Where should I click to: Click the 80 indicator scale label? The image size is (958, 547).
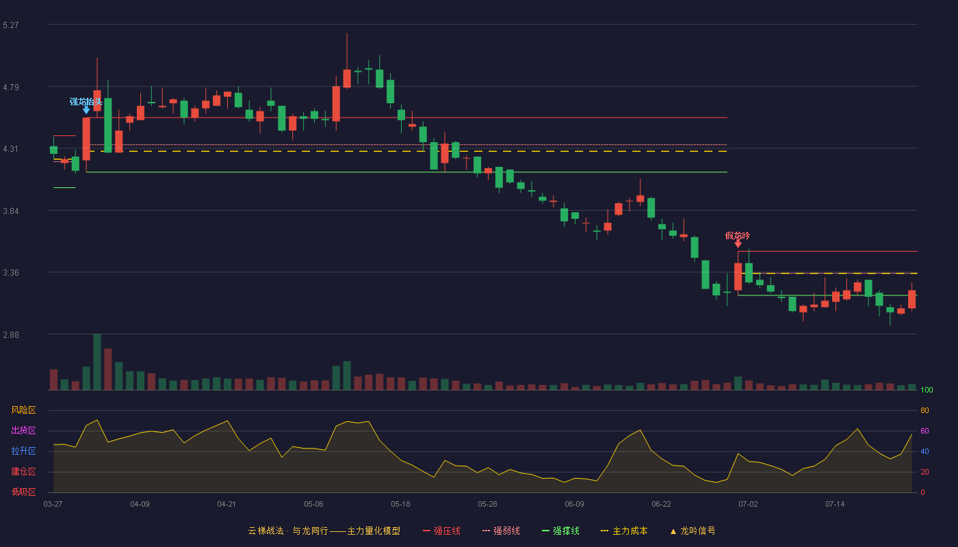(924, 410)
